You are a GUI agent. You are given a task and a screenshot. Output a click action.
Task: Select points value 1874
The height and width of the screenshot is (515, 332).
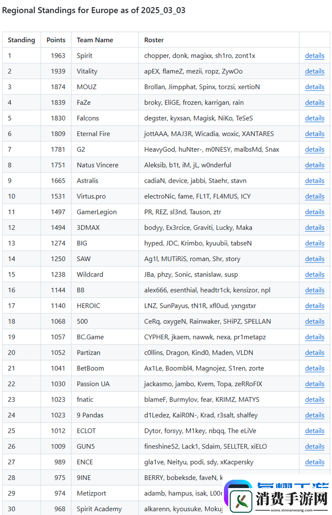tap(58, 87)
